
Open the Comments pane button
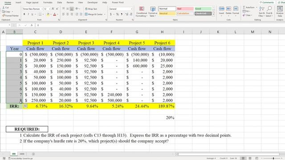[x=267, y=2]
